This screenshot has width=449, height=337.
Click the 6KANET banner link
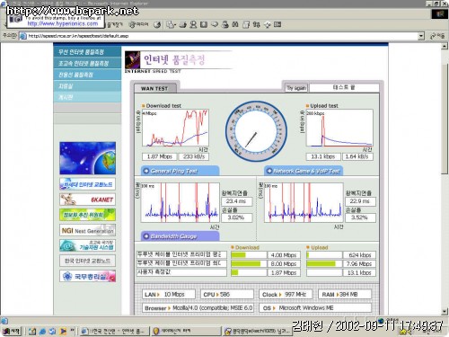click(x=87, y=200)
